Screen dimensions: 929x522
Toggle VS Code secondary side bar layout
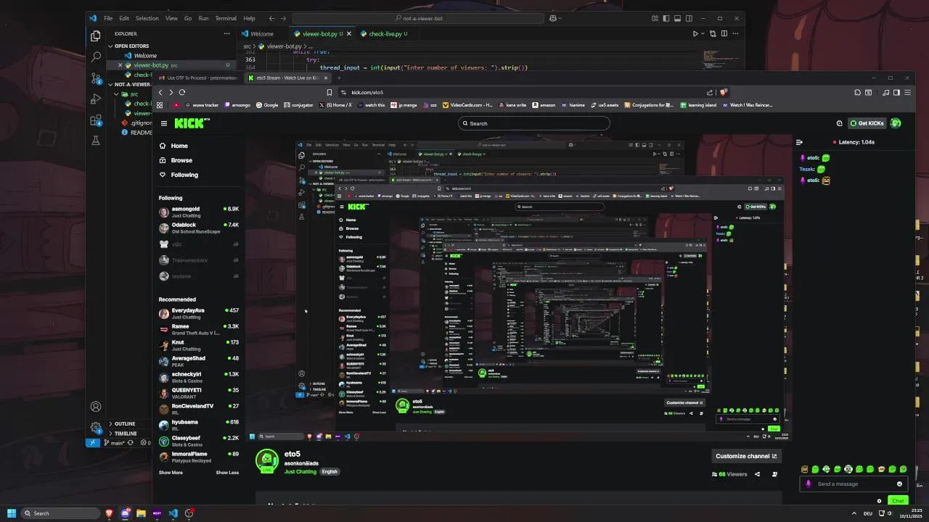(x=689, y=18)
